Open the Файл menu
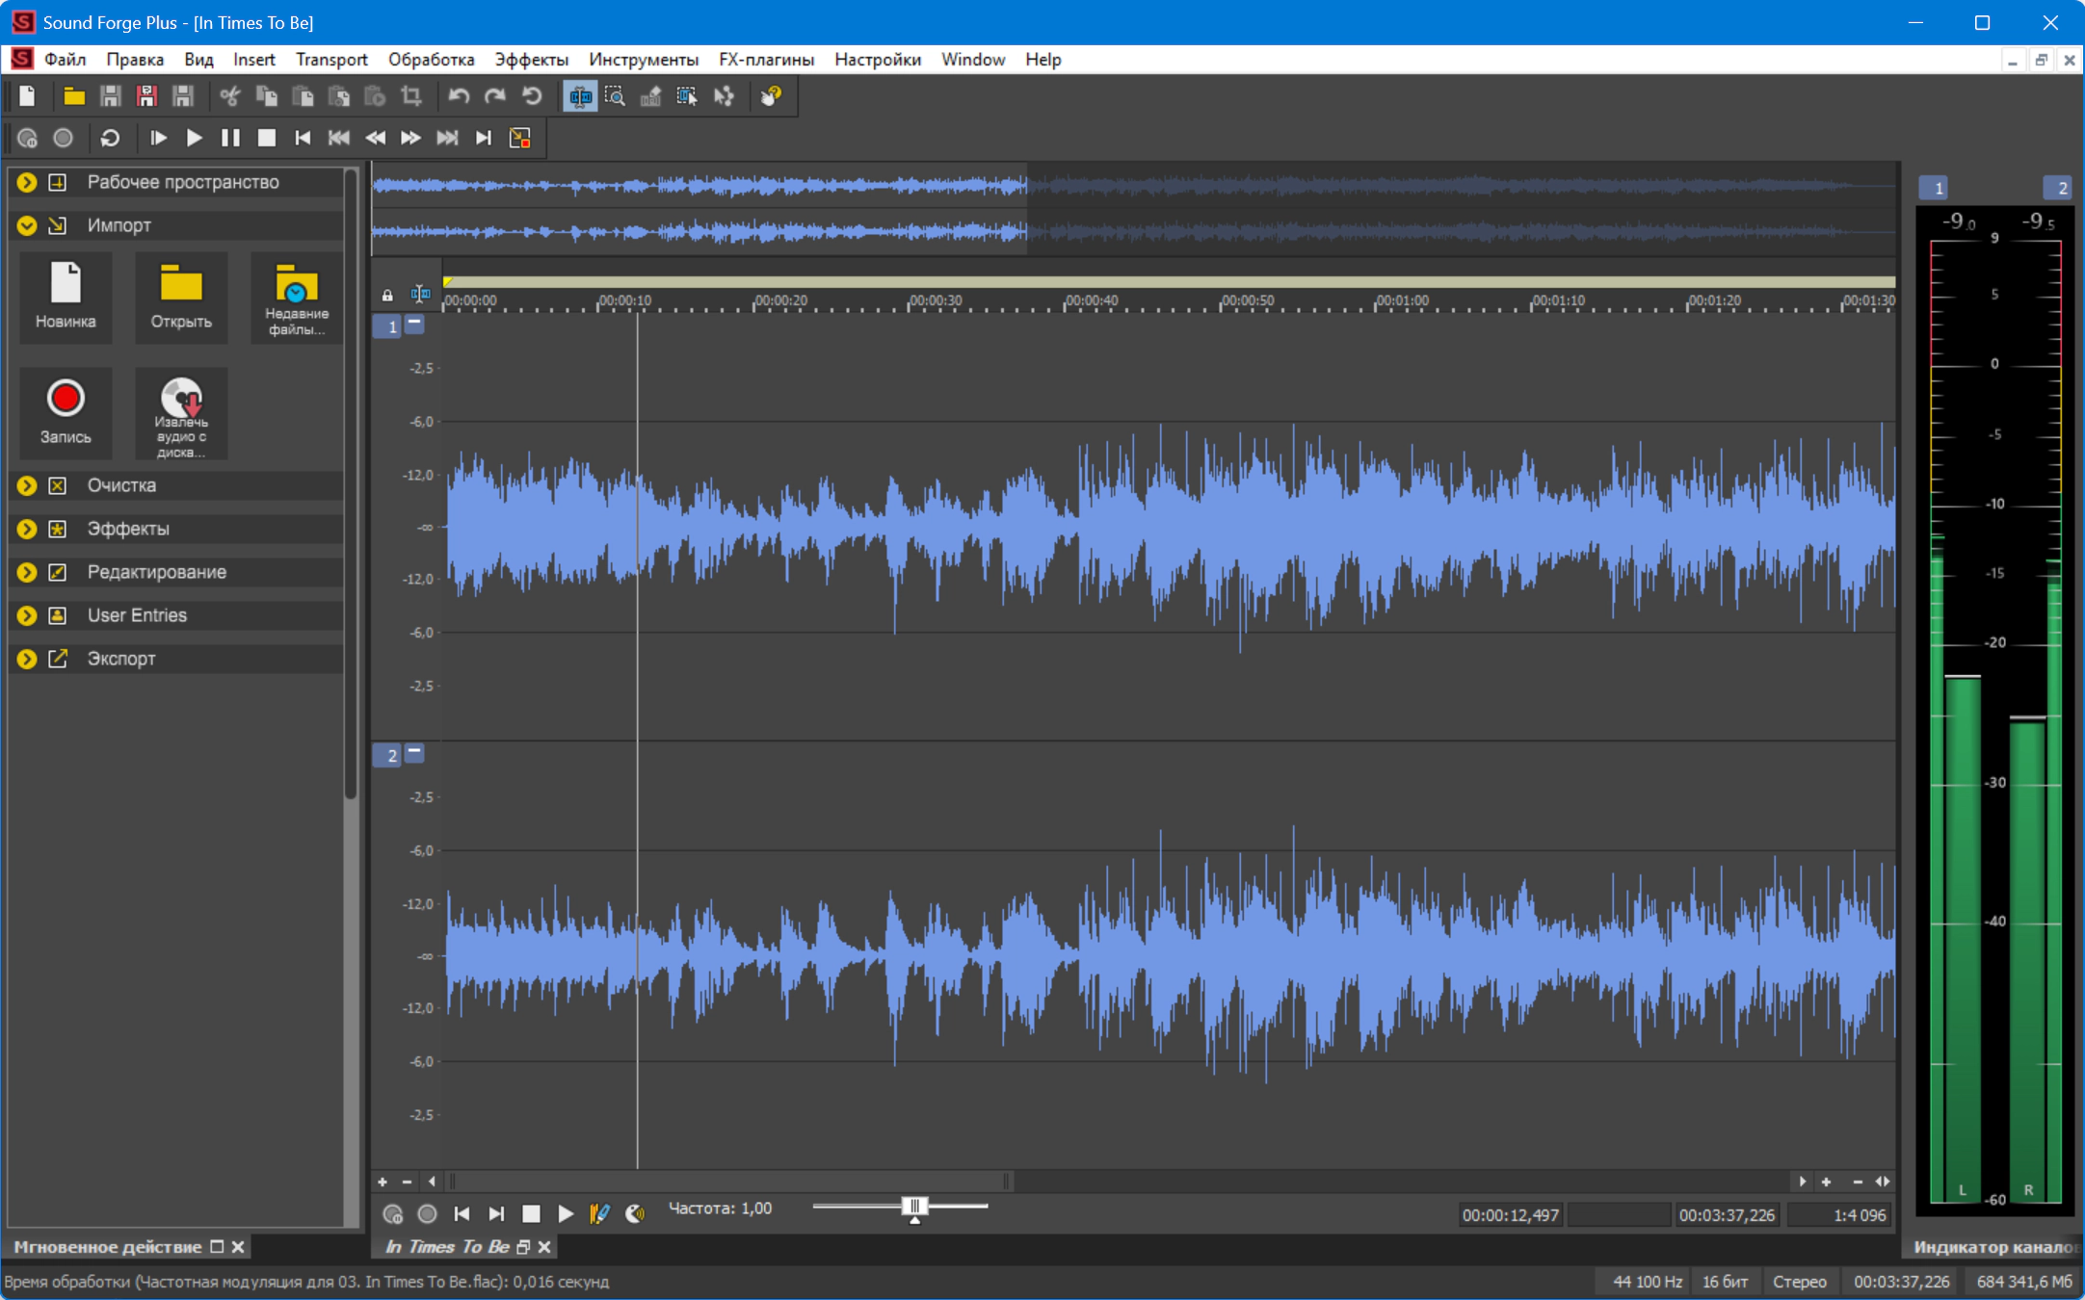 65,60
